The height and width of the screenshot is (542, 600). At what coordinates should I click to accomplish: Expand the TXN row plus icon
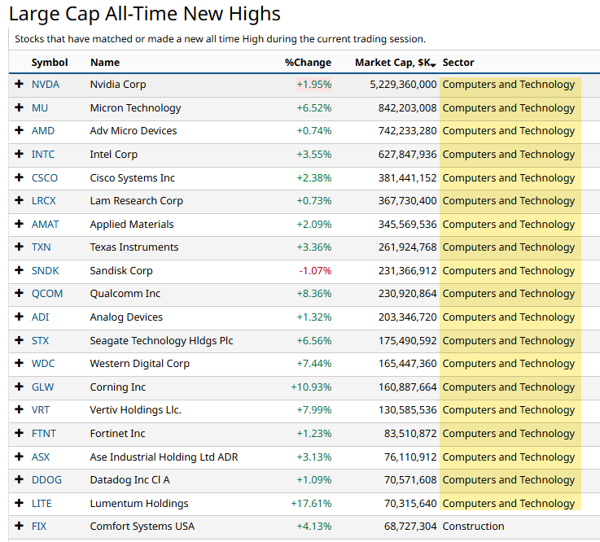tap(20, 247)
